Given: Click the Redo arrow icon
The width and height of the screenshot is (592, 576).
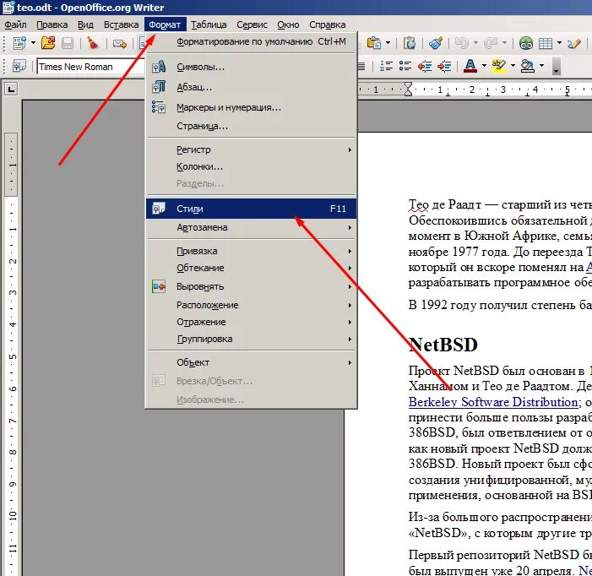Looking at the screenshot, I should (491, 43).
